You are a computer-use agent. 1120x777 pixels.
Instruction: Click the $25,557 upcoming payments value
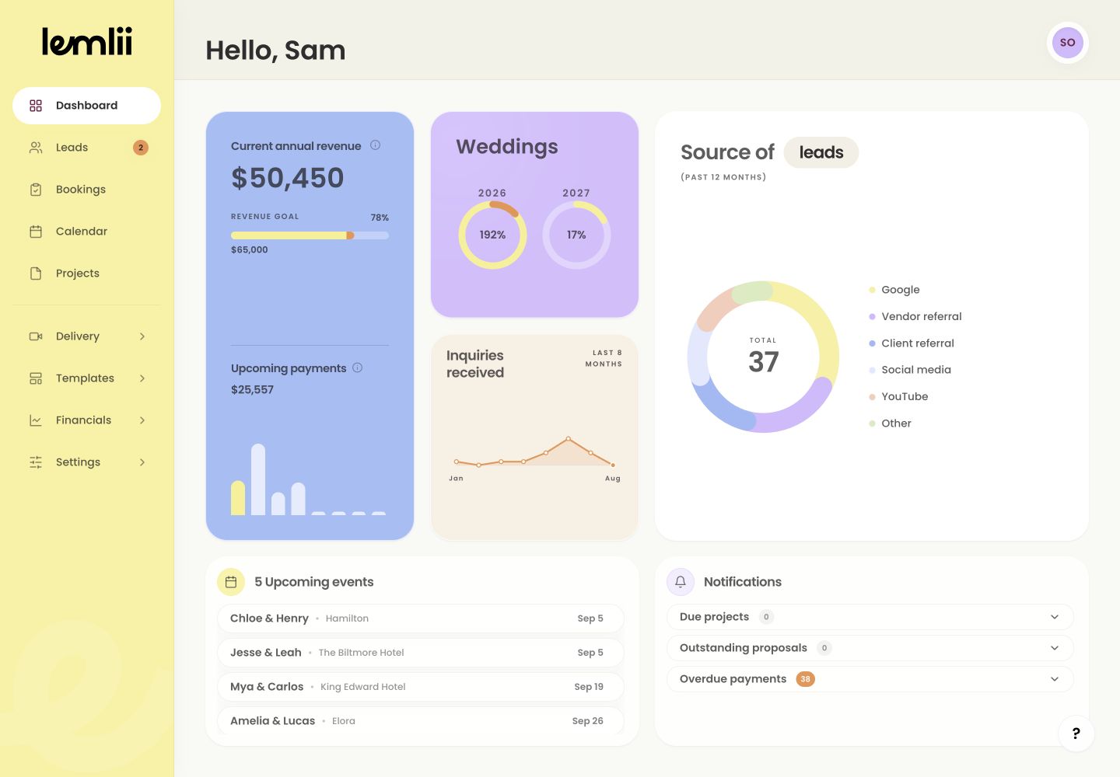click(252, 390)
